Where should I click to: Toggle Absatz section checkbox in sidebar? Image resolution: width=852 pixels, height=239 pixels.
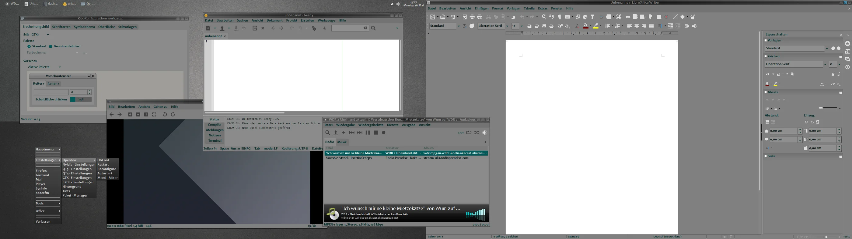click(766, 92)
